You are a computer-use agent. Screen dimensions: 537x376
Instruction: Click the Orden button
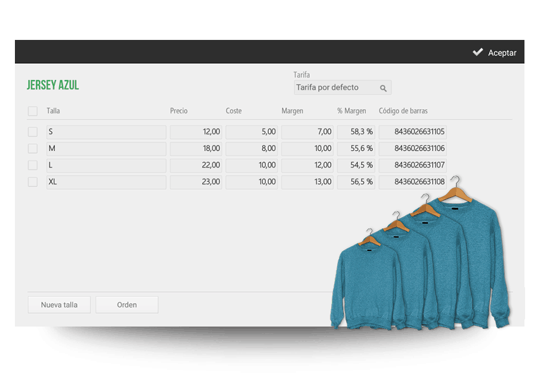(x=126, y=304)
